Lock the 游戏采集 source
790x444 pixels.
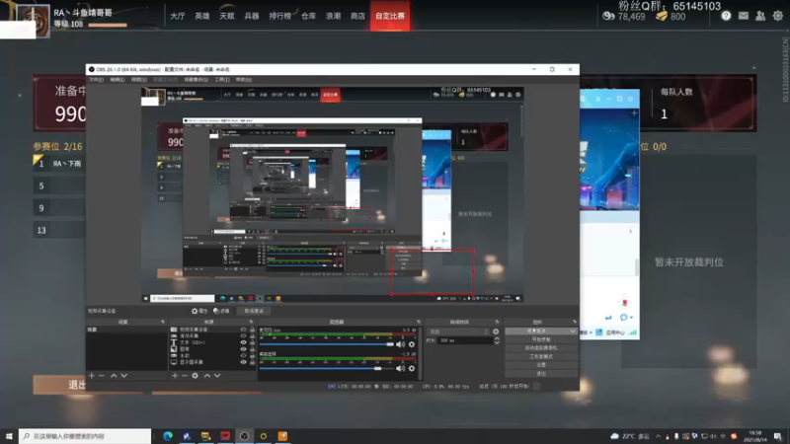pos(252,336)
